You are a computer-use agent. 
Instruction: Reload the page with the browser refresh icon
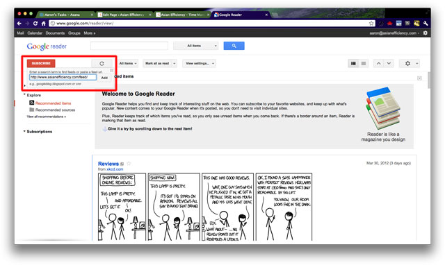tap(35, 24)
